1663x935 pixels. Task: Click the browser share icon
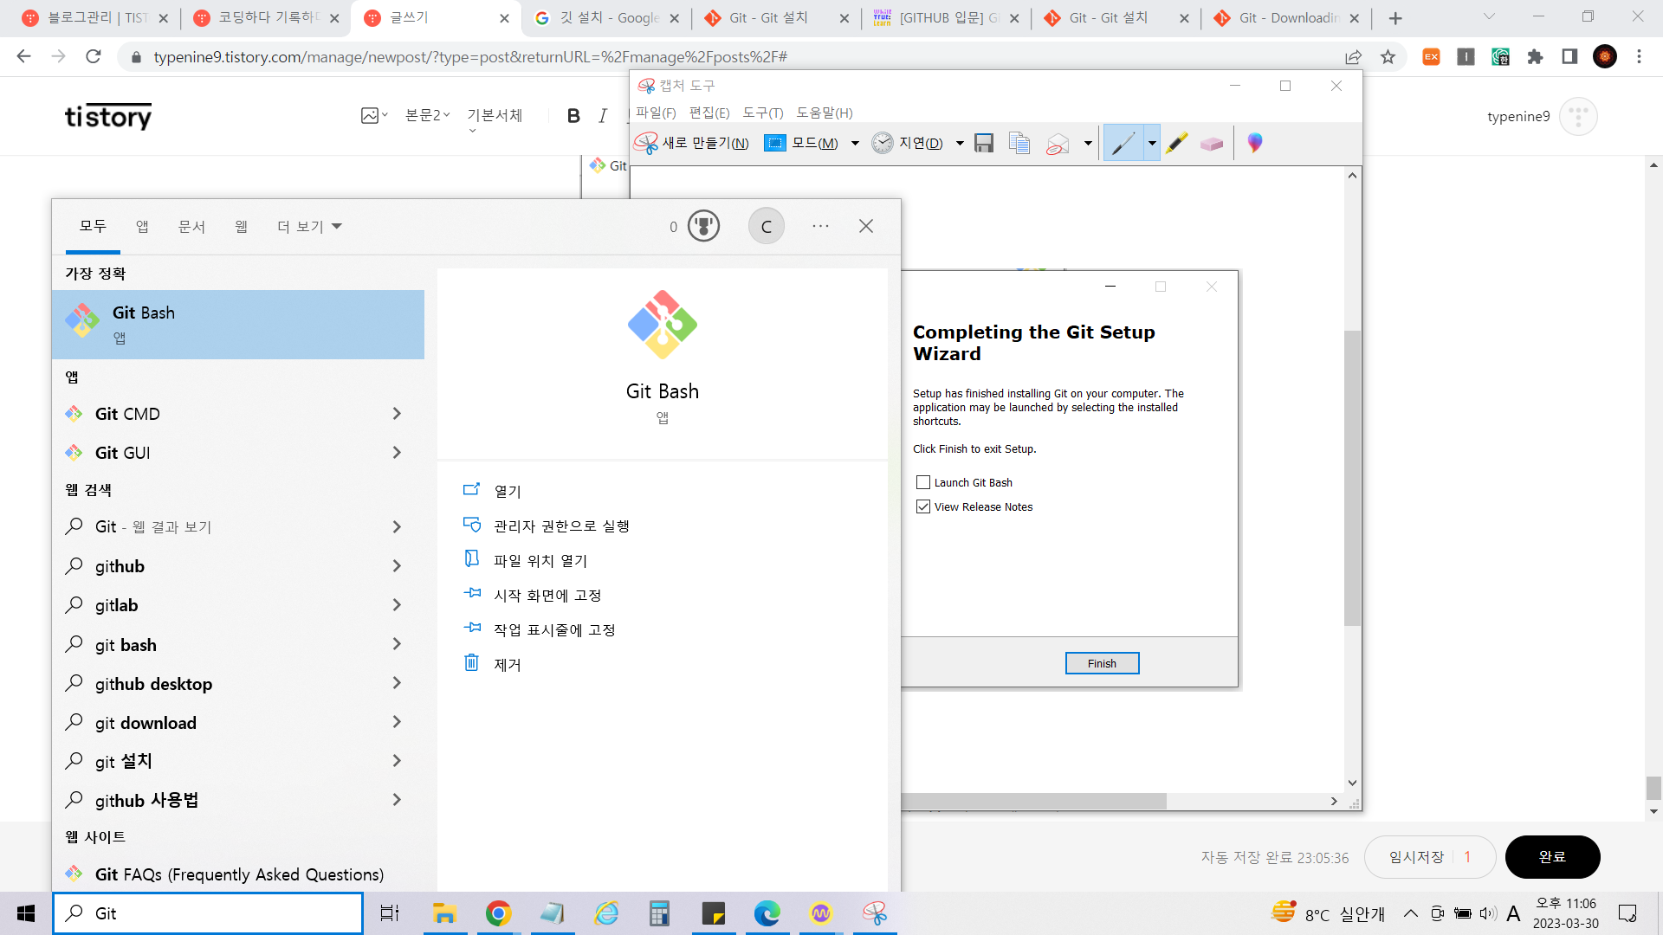(1353, 57)
